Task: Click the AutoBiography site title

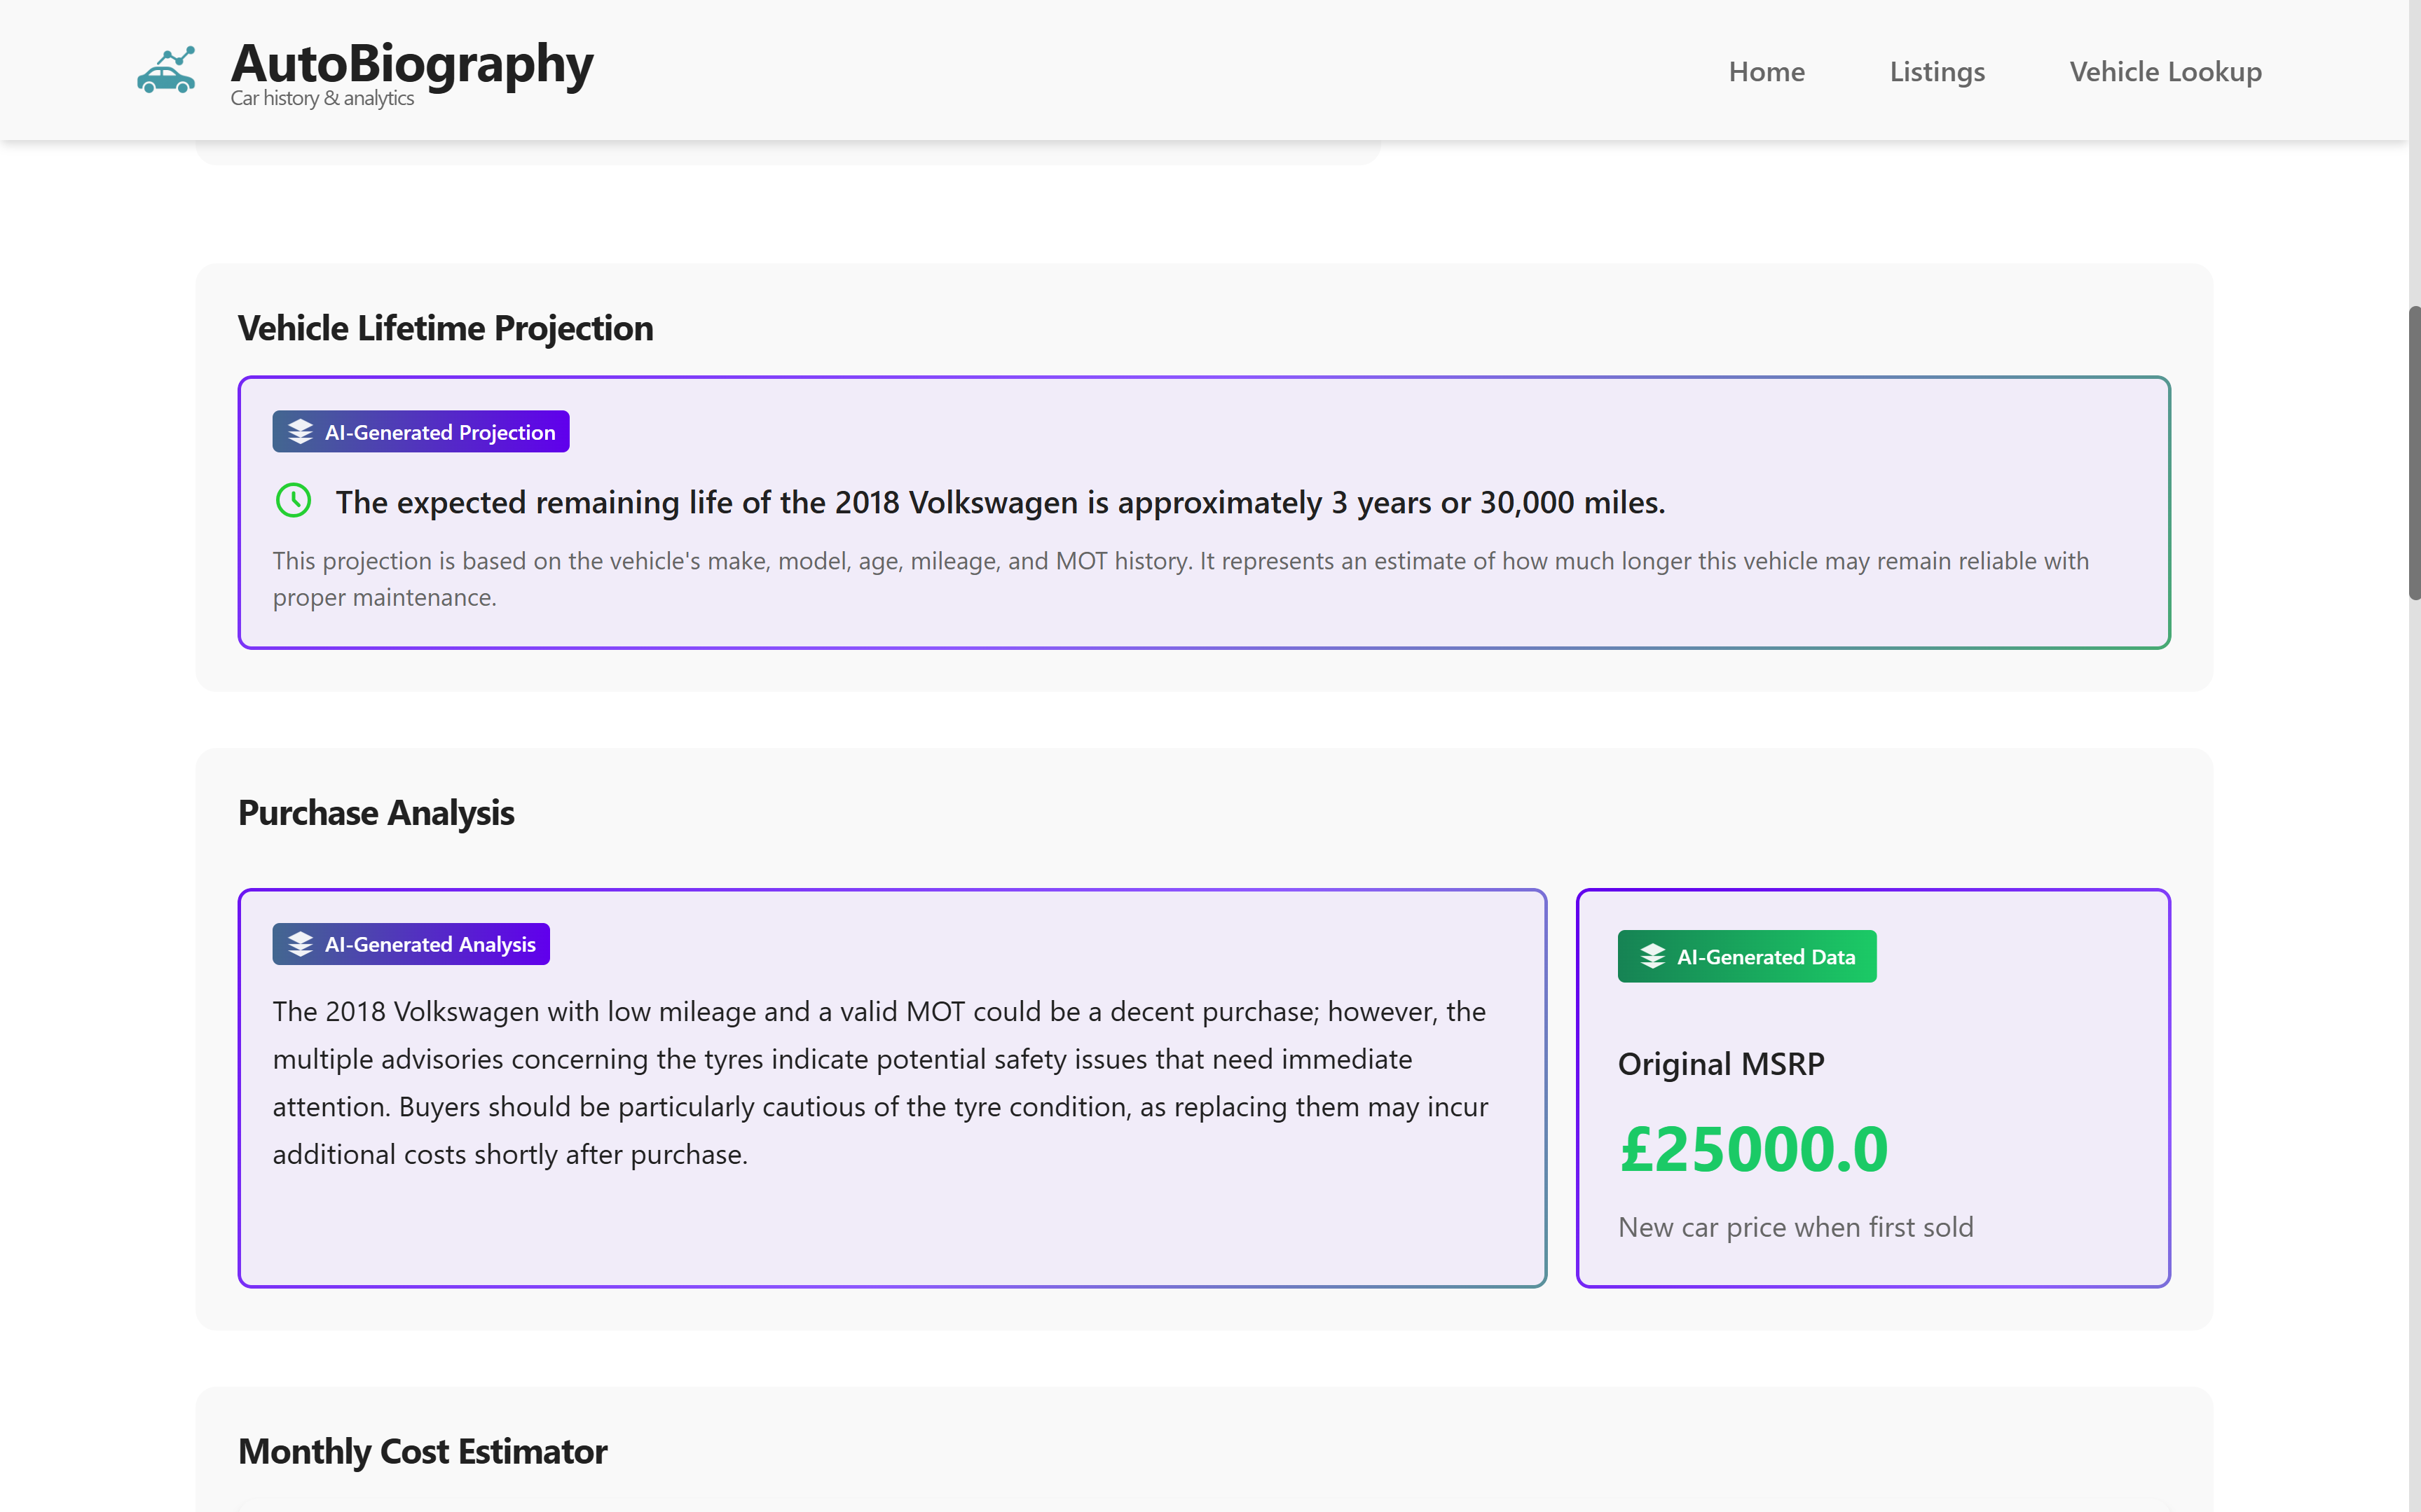Action: [412, 64]
